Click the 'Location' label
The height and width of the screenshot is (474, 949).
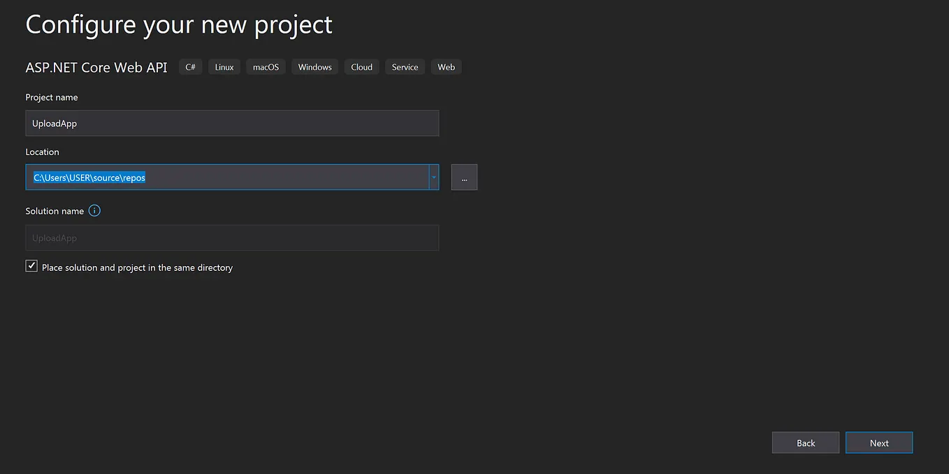point(42,151)
